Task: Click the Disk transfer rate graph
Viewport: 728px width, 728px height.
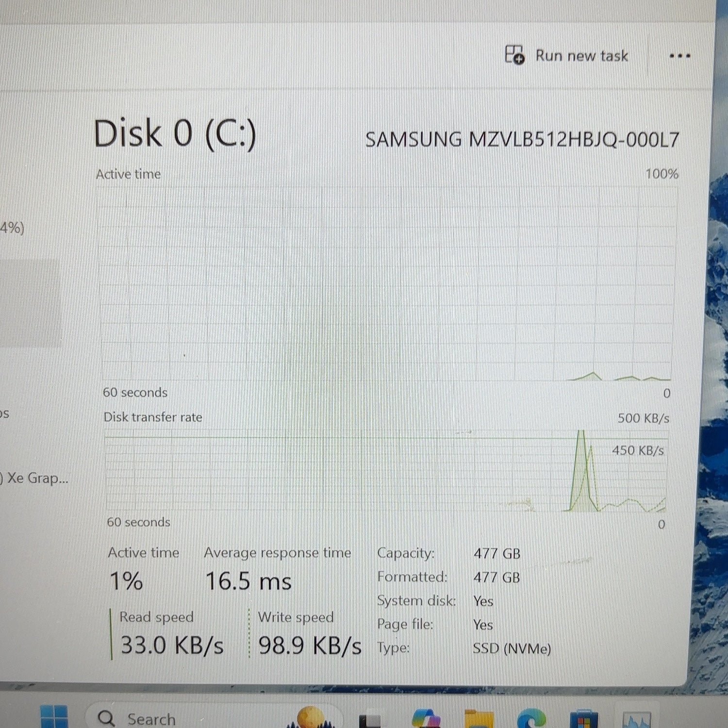Action: pyautogui.click(x=386, y=473)
